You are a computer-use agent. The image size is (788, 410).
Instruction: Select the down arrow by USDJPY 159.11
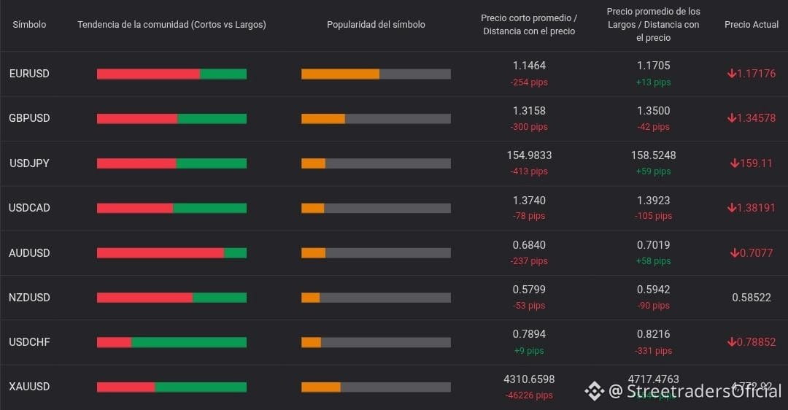[735, 163]
